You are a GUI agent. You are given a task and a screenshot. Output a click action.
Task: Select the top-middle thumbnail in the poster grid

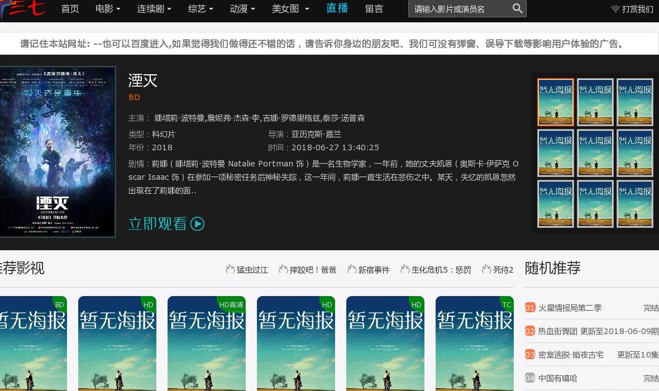tap(595, 102)
